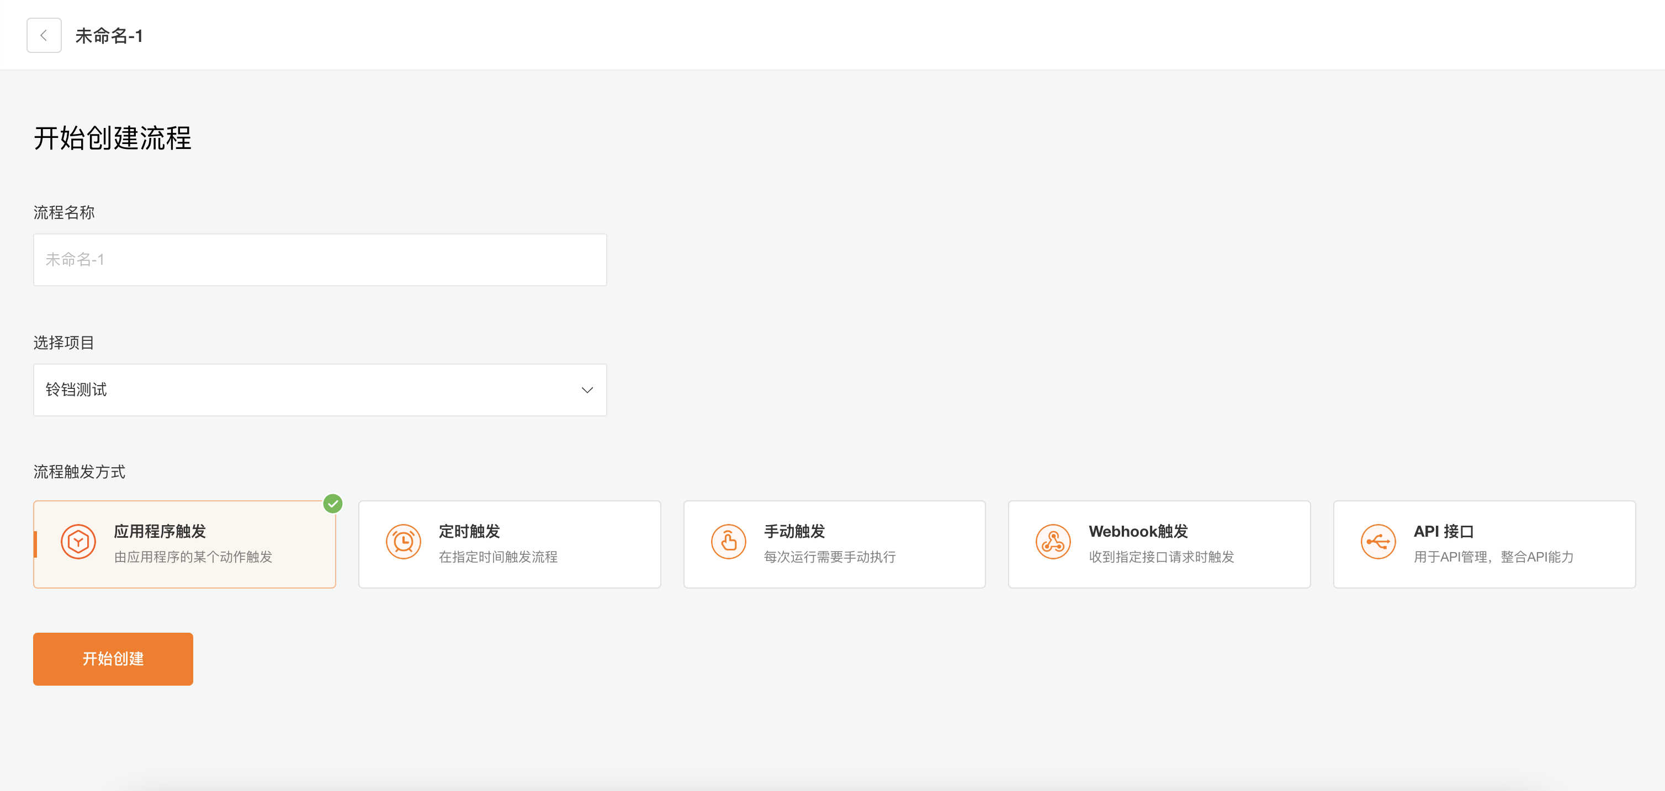This screenshot has height=791, width=1665.
Task: Open the 选择项目 dropdown showing 铃铛测试
Action: click(x=320, y=390)
